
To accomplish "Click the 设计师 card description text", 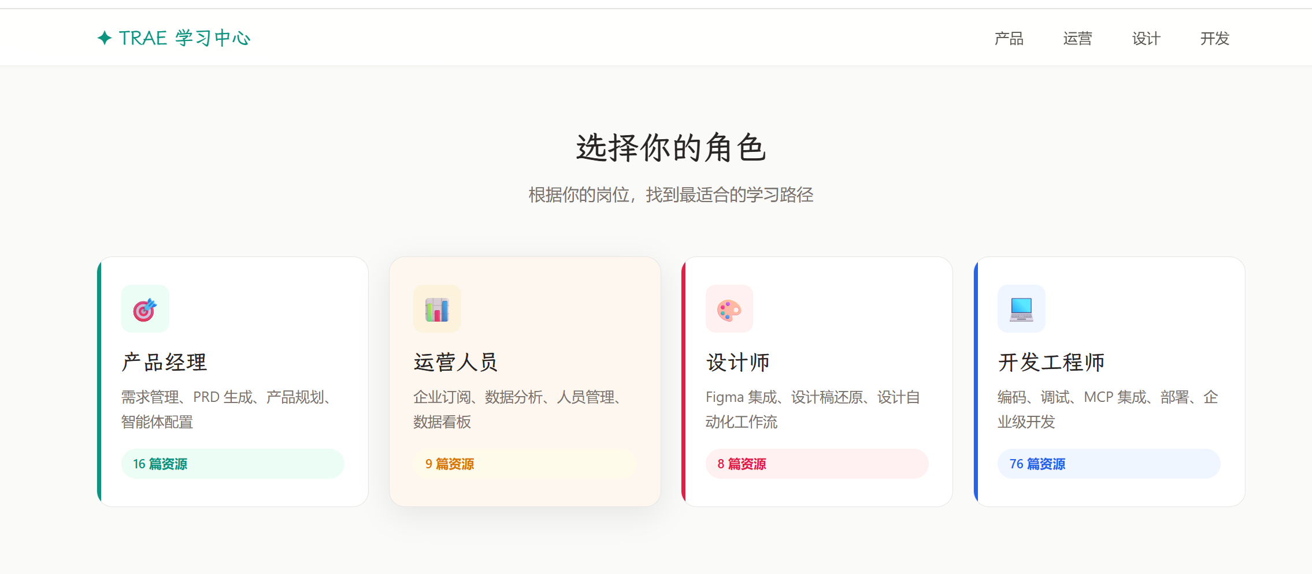I will [x=812, y=409].
